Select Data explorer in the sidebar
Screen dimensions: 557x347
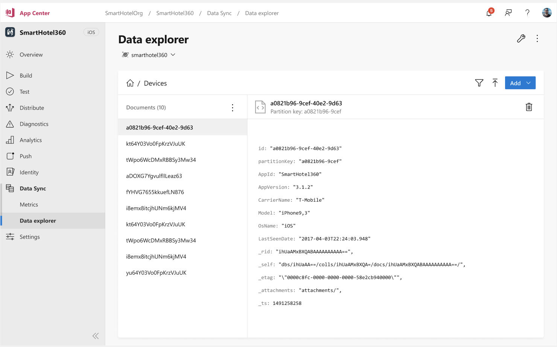point(53,221)
